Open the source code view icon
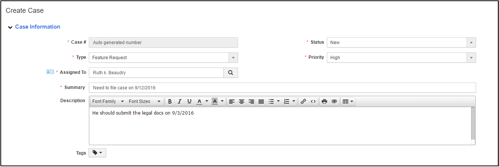 [313, 101]
